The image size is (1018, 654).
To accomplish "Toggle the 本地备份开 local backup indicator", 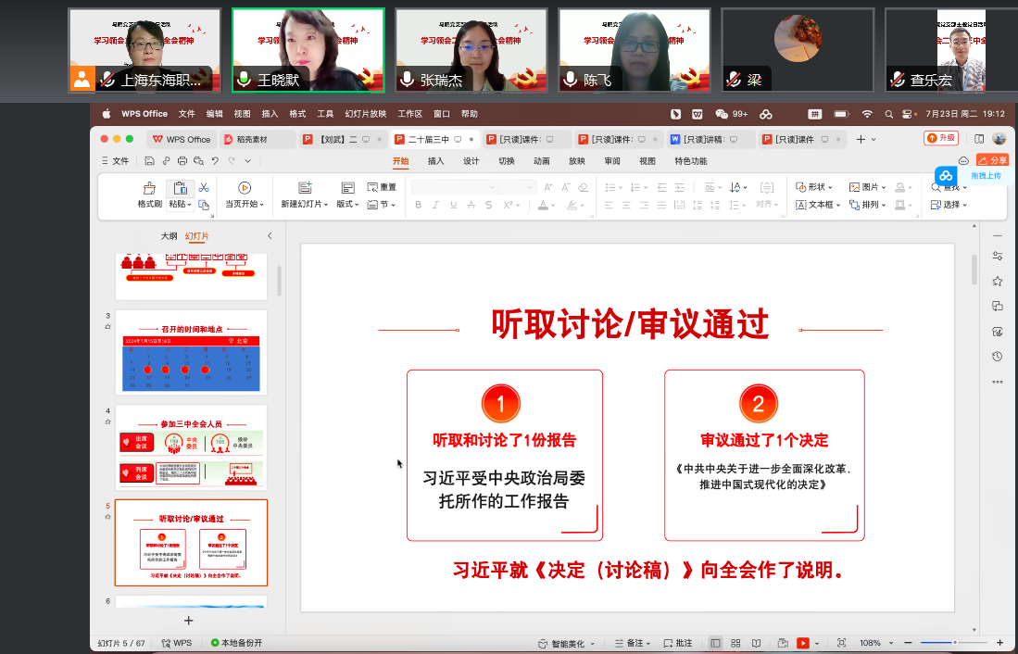I will (236, 643).
